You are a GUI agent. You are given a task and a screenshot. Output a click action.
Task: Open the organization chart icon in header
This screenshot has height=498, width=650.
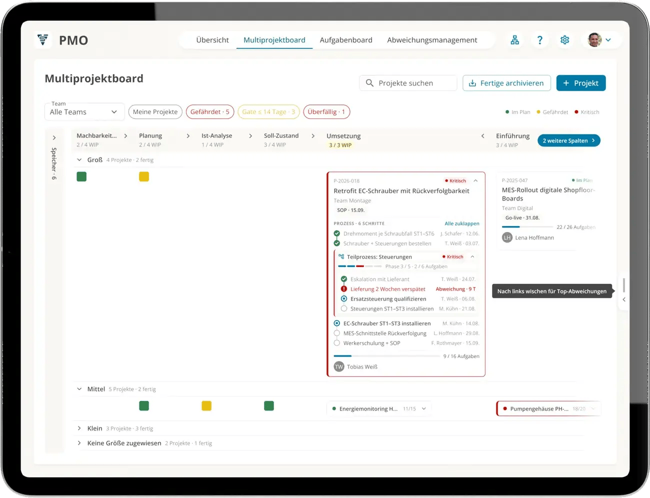pos(514,40)
